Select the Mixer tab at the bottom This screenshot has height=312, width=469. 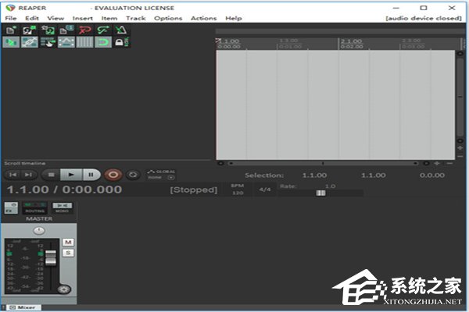[23, 307]
